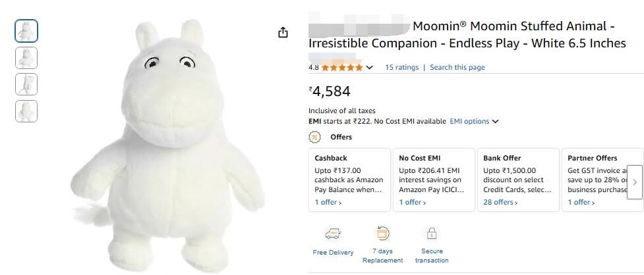
Task: Select the third product thumbnail
Action: pyautogui.click(x=26, y=84)
